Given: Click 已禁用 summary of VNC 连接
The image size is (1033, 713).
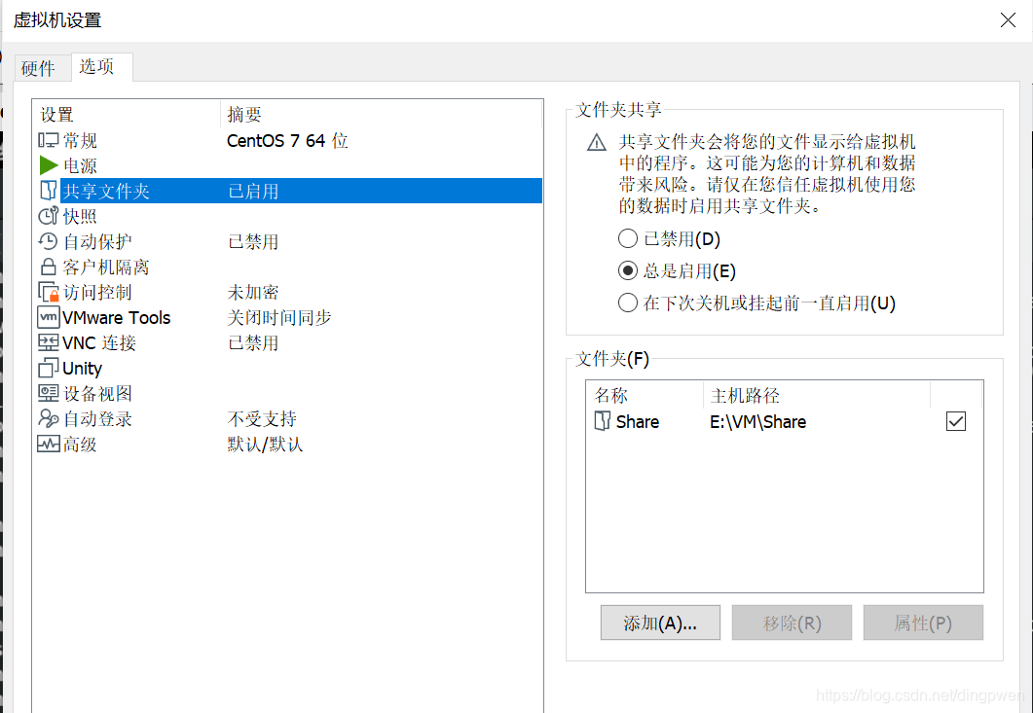Looking at the screenshot, I should (253, 343).
